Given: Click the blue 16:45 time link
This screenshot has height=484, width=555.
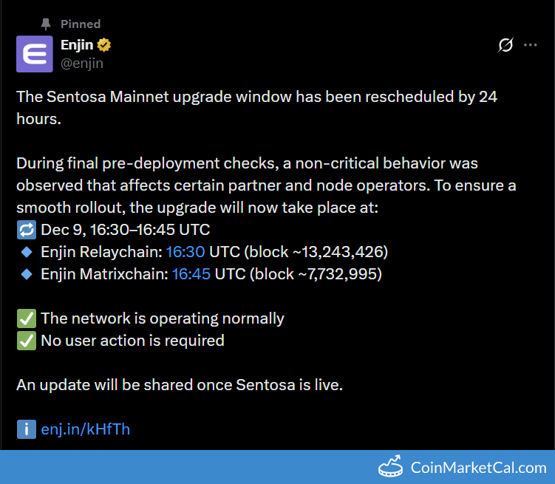Looking at the screenshot, I should coord(191,274).
